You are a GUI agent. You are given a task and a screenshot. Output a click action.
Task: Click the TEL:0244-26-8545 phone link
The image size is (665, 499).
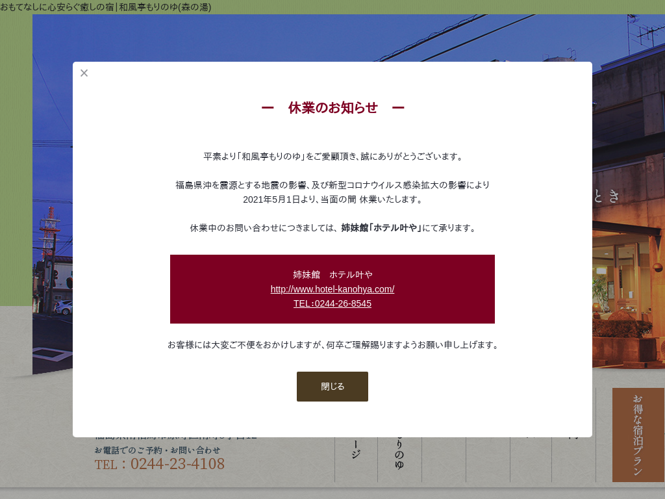point(332,303)
